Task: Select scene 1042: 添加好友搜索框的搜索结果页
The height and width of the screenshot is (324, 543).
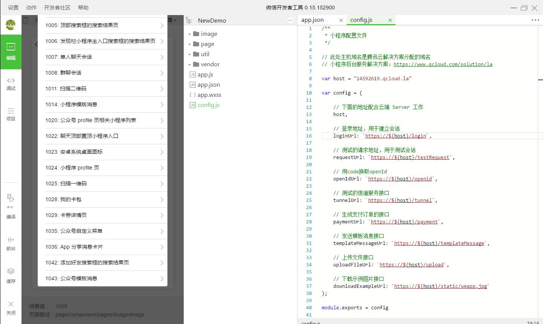Action: [x=103, y=263]
